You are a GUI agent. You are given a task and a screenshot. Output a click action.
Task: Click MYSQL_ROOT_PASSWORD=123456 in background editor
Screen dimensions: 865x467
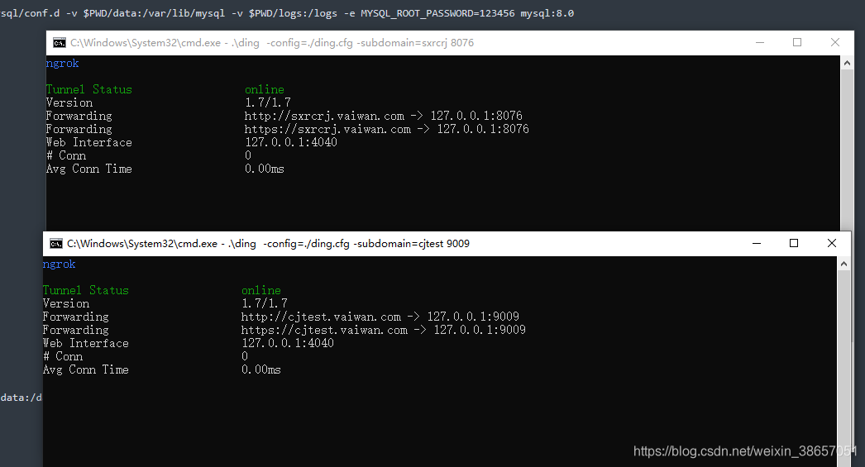[x=437, y=13]
